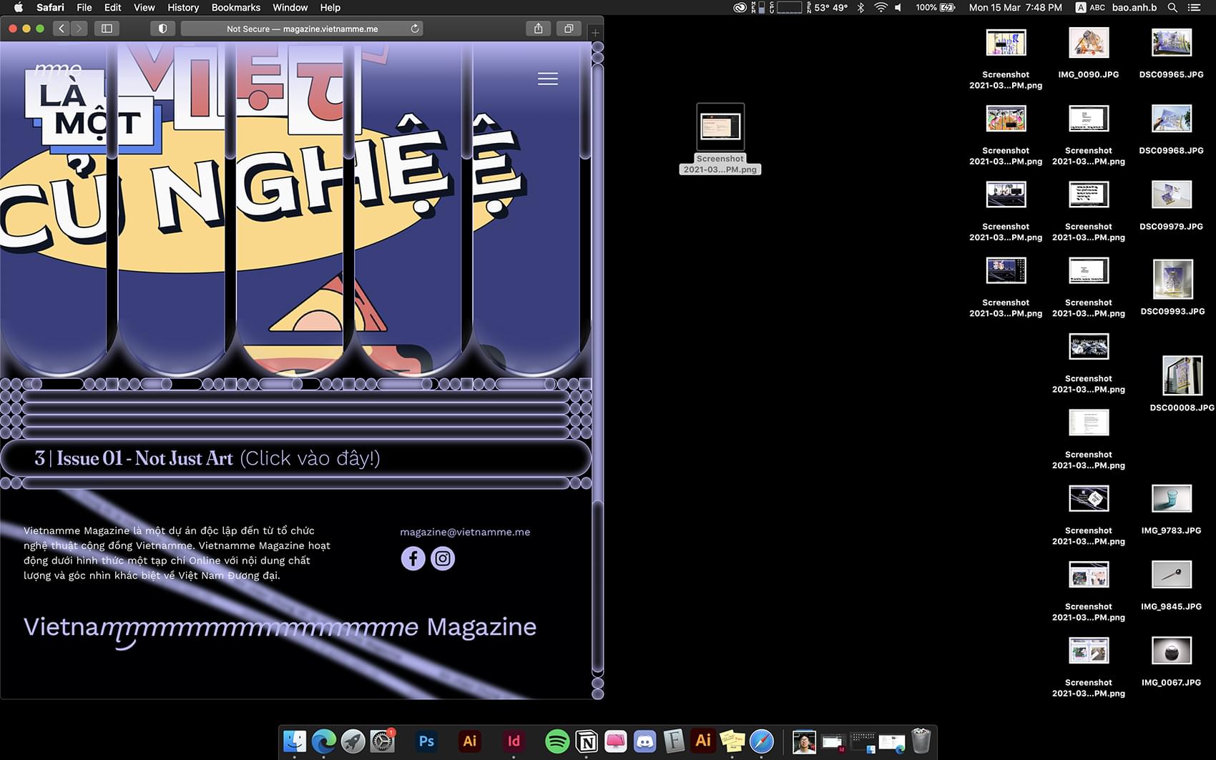
Task: Open a new tab with plus button
Action: (595, 33)
